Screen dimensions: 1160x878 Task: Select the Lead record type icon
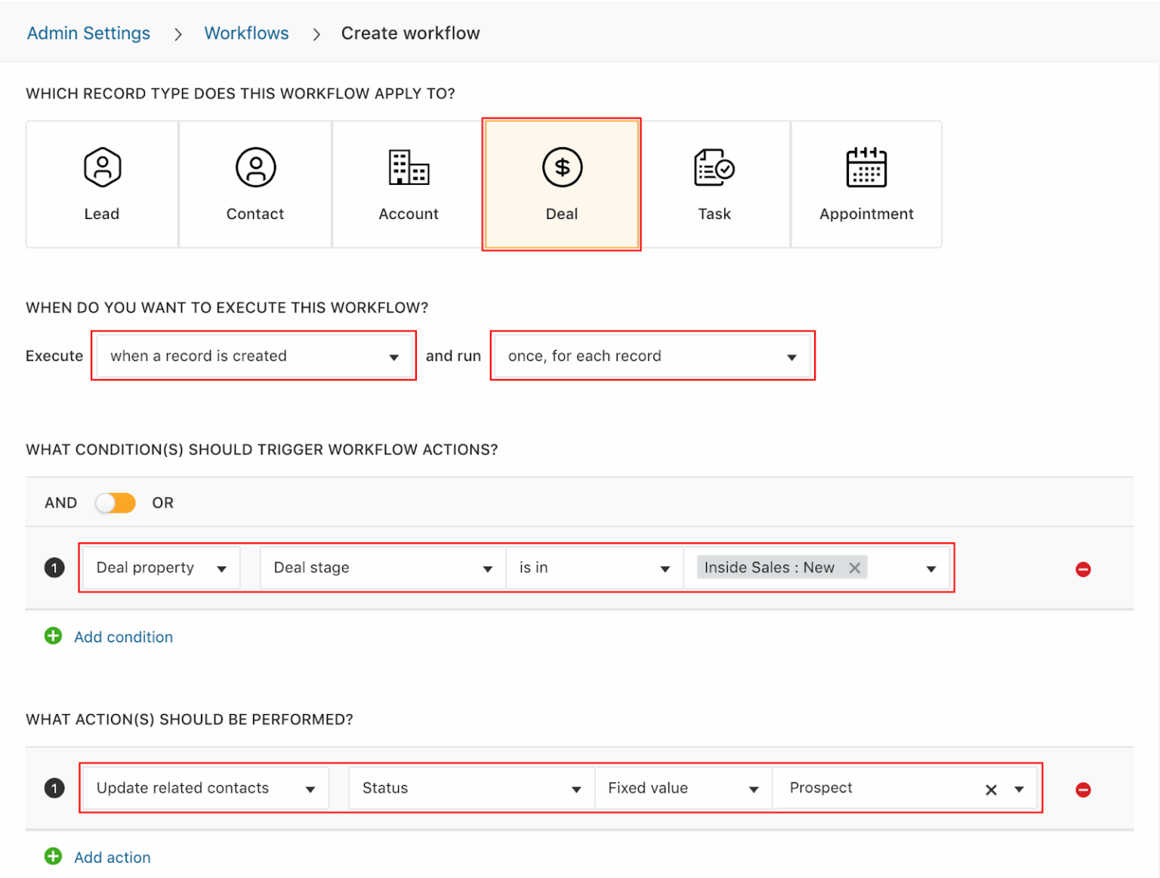point(101,168)
